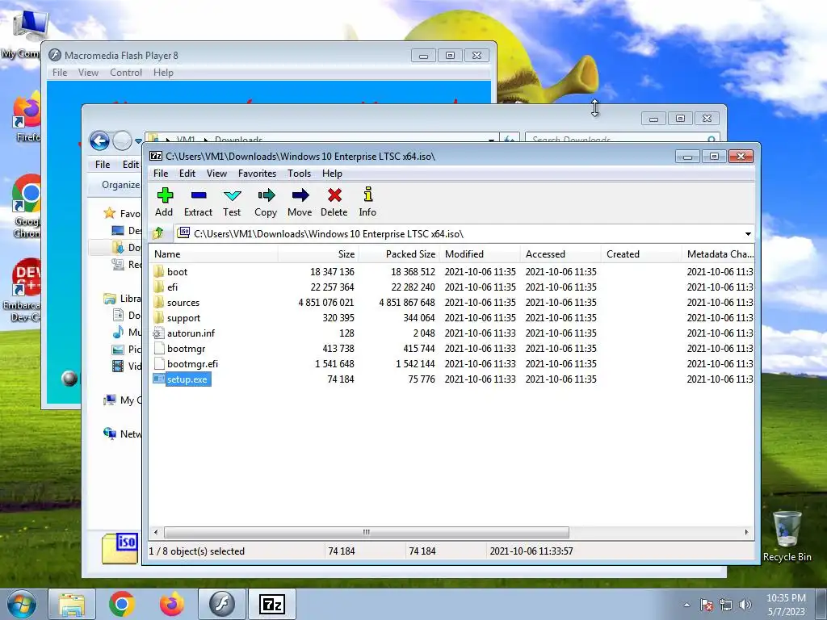Open Firefox from the taskbar
827x620 pixels.
(x=172, y=604)
